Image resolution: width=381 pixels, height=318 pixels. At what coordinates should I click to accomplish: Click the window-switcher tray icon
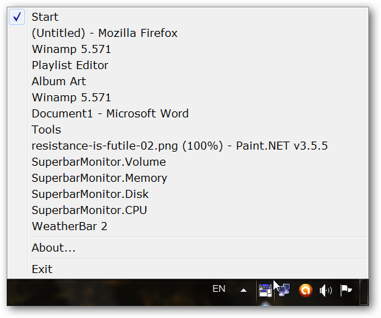tap(265, 290)
